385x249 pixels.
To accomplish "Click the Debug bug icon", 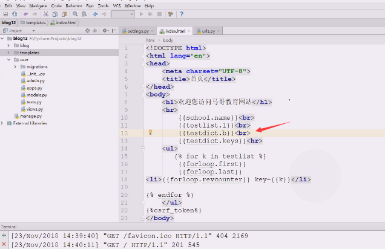I will pyautogui.click(x=150, y=15).
